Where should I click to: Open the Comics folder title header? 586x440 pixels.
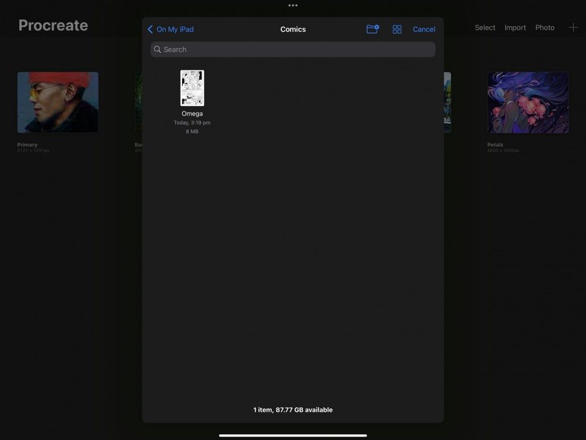click(x=292, y=29)
